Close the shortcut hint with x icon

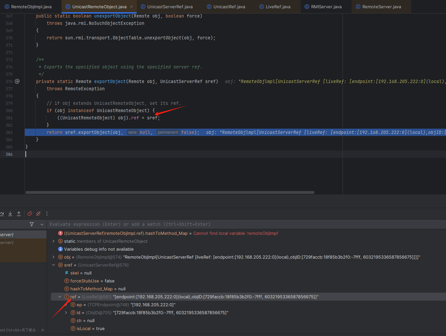[43, 330]
